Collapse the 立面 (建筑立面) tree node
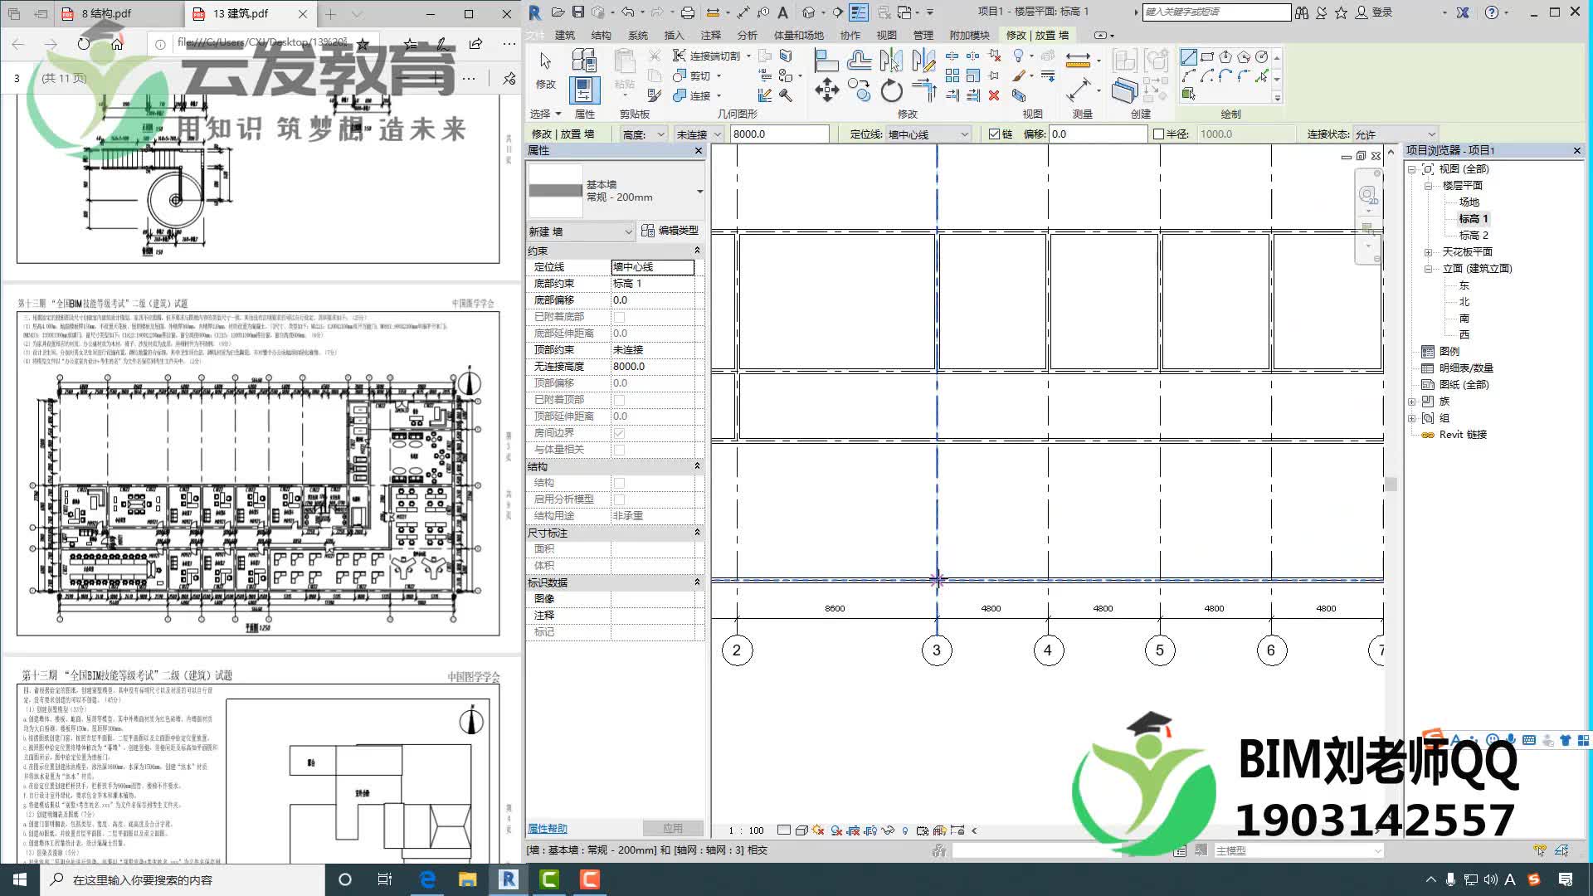The width and height of the screenshot is (1593, 896). [x=1428, y=269]
